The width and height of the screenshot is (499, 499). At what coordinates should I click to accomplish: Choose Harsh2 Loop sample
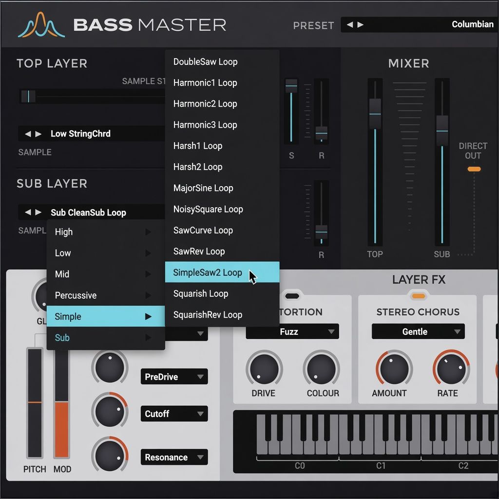(x=222, y=167)
